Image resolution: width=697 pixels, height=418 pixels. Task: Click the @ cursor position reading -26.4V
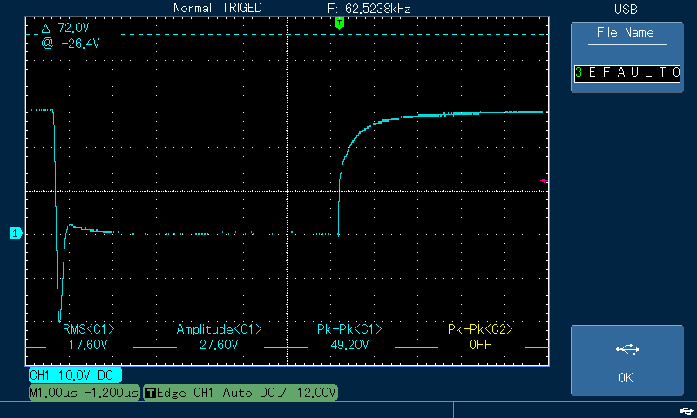click(x=71, y=44)
